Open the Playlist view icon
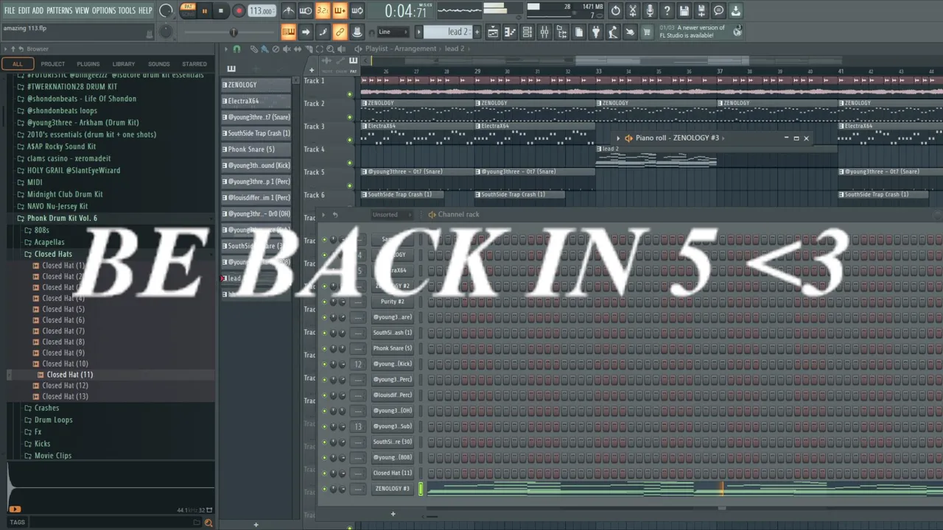Image resolution: width=943 pixels, height=530 pixels. (493, 32)
